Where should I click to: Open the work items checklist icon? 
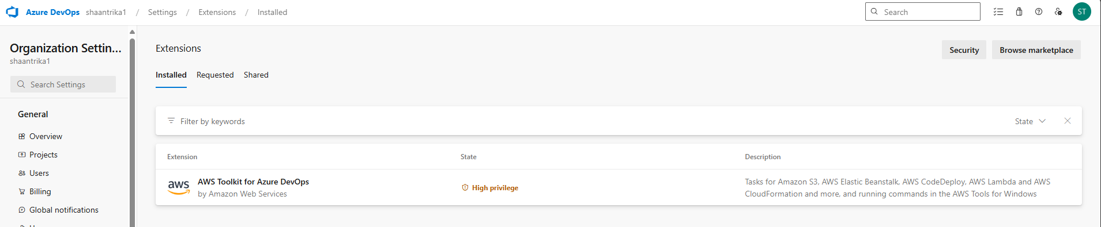click(x=998, y=11)
